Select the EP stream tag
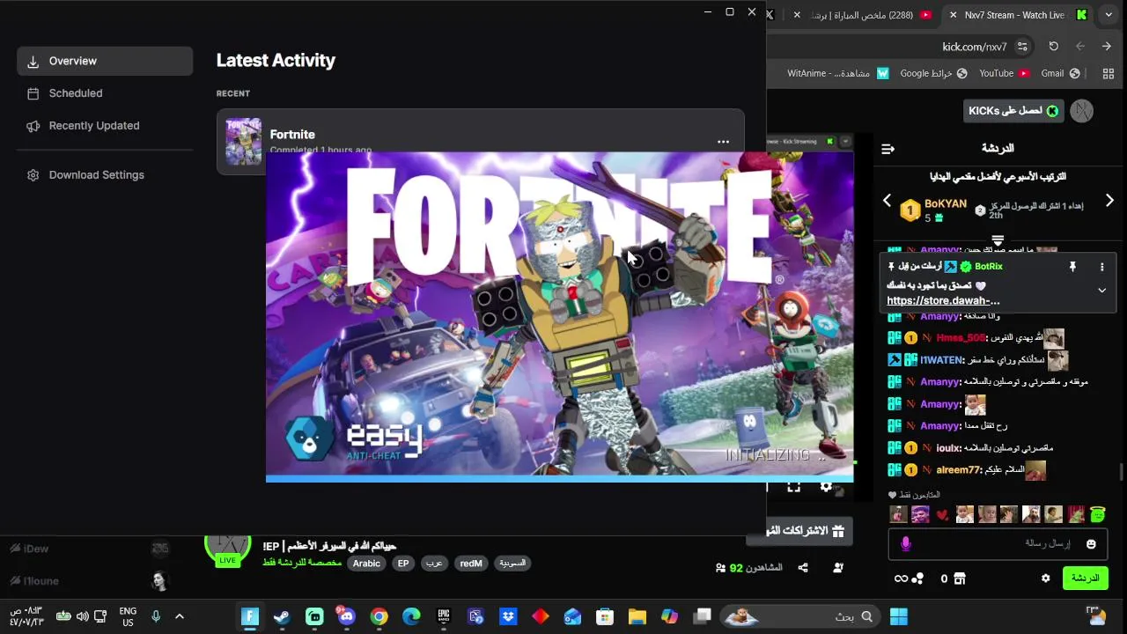Image resolution: width=1127 pixels, height=634 pixels. [403, 564]
